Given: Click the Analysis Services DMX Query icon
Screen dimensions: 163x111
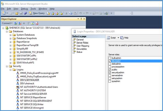Looking at the screenshot, I should pyautogui.click(x=57, y=13).
